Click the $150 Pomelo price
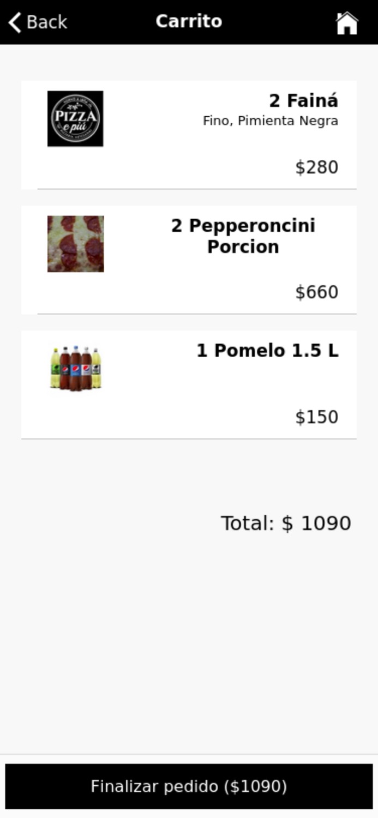 (316, 417)
